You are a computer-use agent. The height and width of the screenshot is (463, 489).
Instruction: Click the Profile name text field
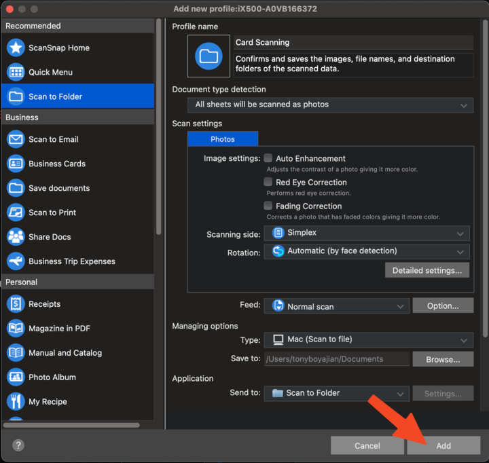[x=353, y=42]
